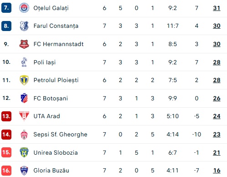Open Sepsi Sf. Gheorghe team name
The height and width of the screenshot is (177, 227).
[60, 135]
